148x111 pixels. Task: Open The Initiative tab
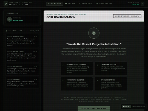pos(55,4)
